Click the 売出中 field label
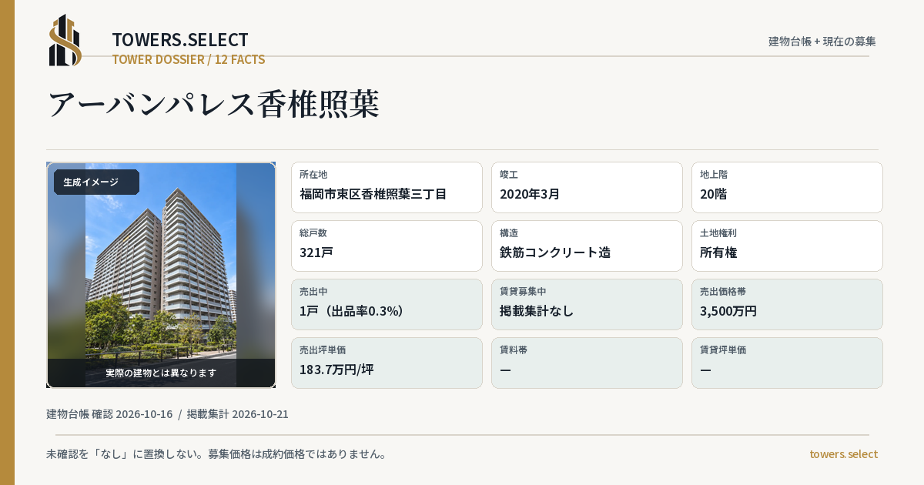924x485 pixels. (x=313, y=292)
